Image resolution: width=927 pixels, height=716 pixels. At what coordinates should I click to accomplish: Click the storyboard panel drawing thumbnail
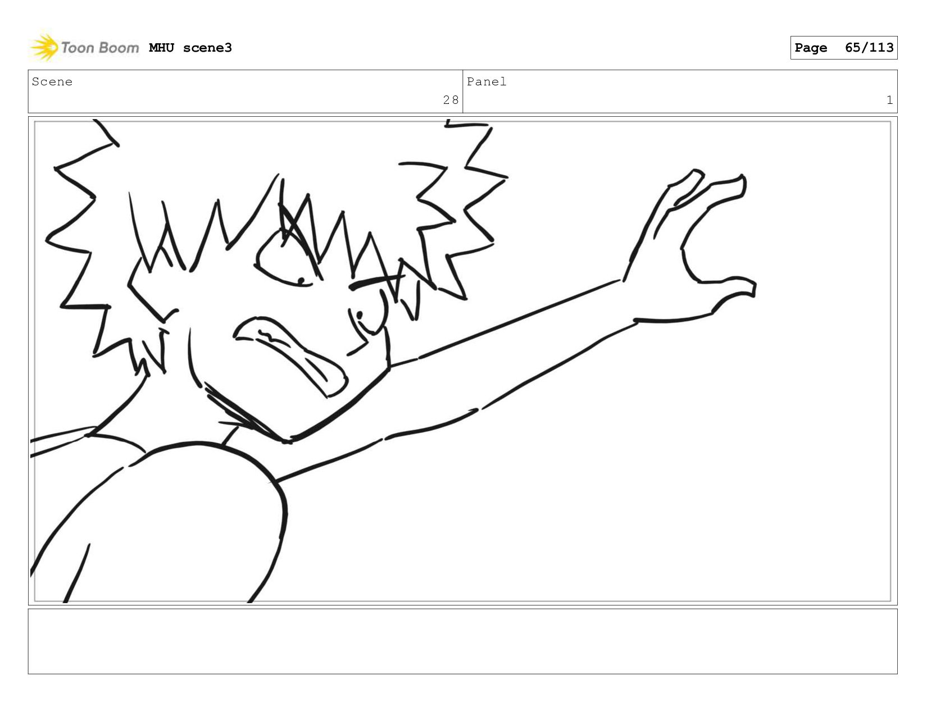(x=463, y=361)
